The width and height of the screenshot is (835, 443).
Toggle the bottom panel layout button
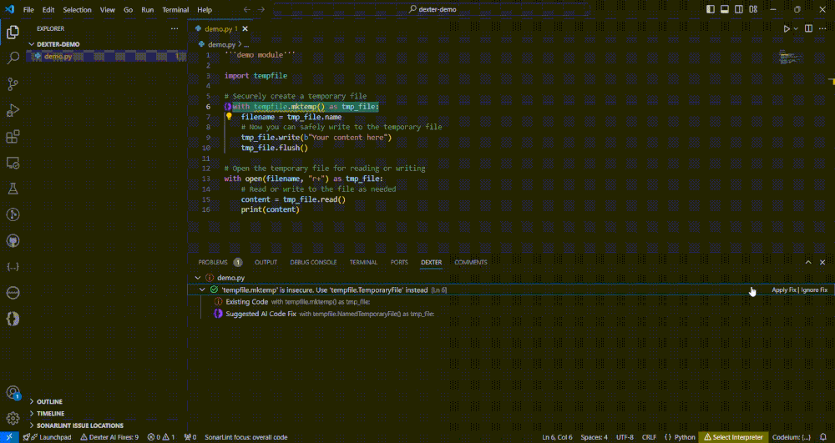[x=725, y=9]
